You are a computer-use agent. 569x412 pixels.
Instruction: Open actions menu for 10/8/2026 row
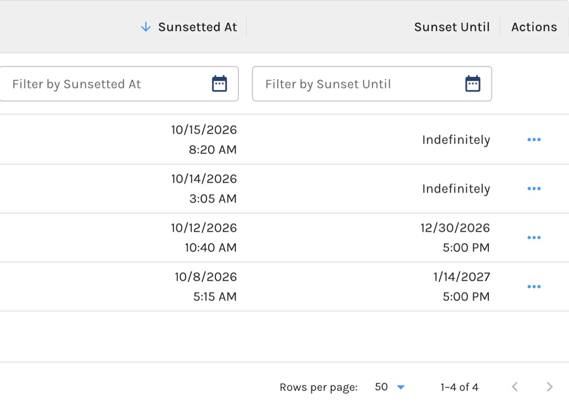pos(534,287)
